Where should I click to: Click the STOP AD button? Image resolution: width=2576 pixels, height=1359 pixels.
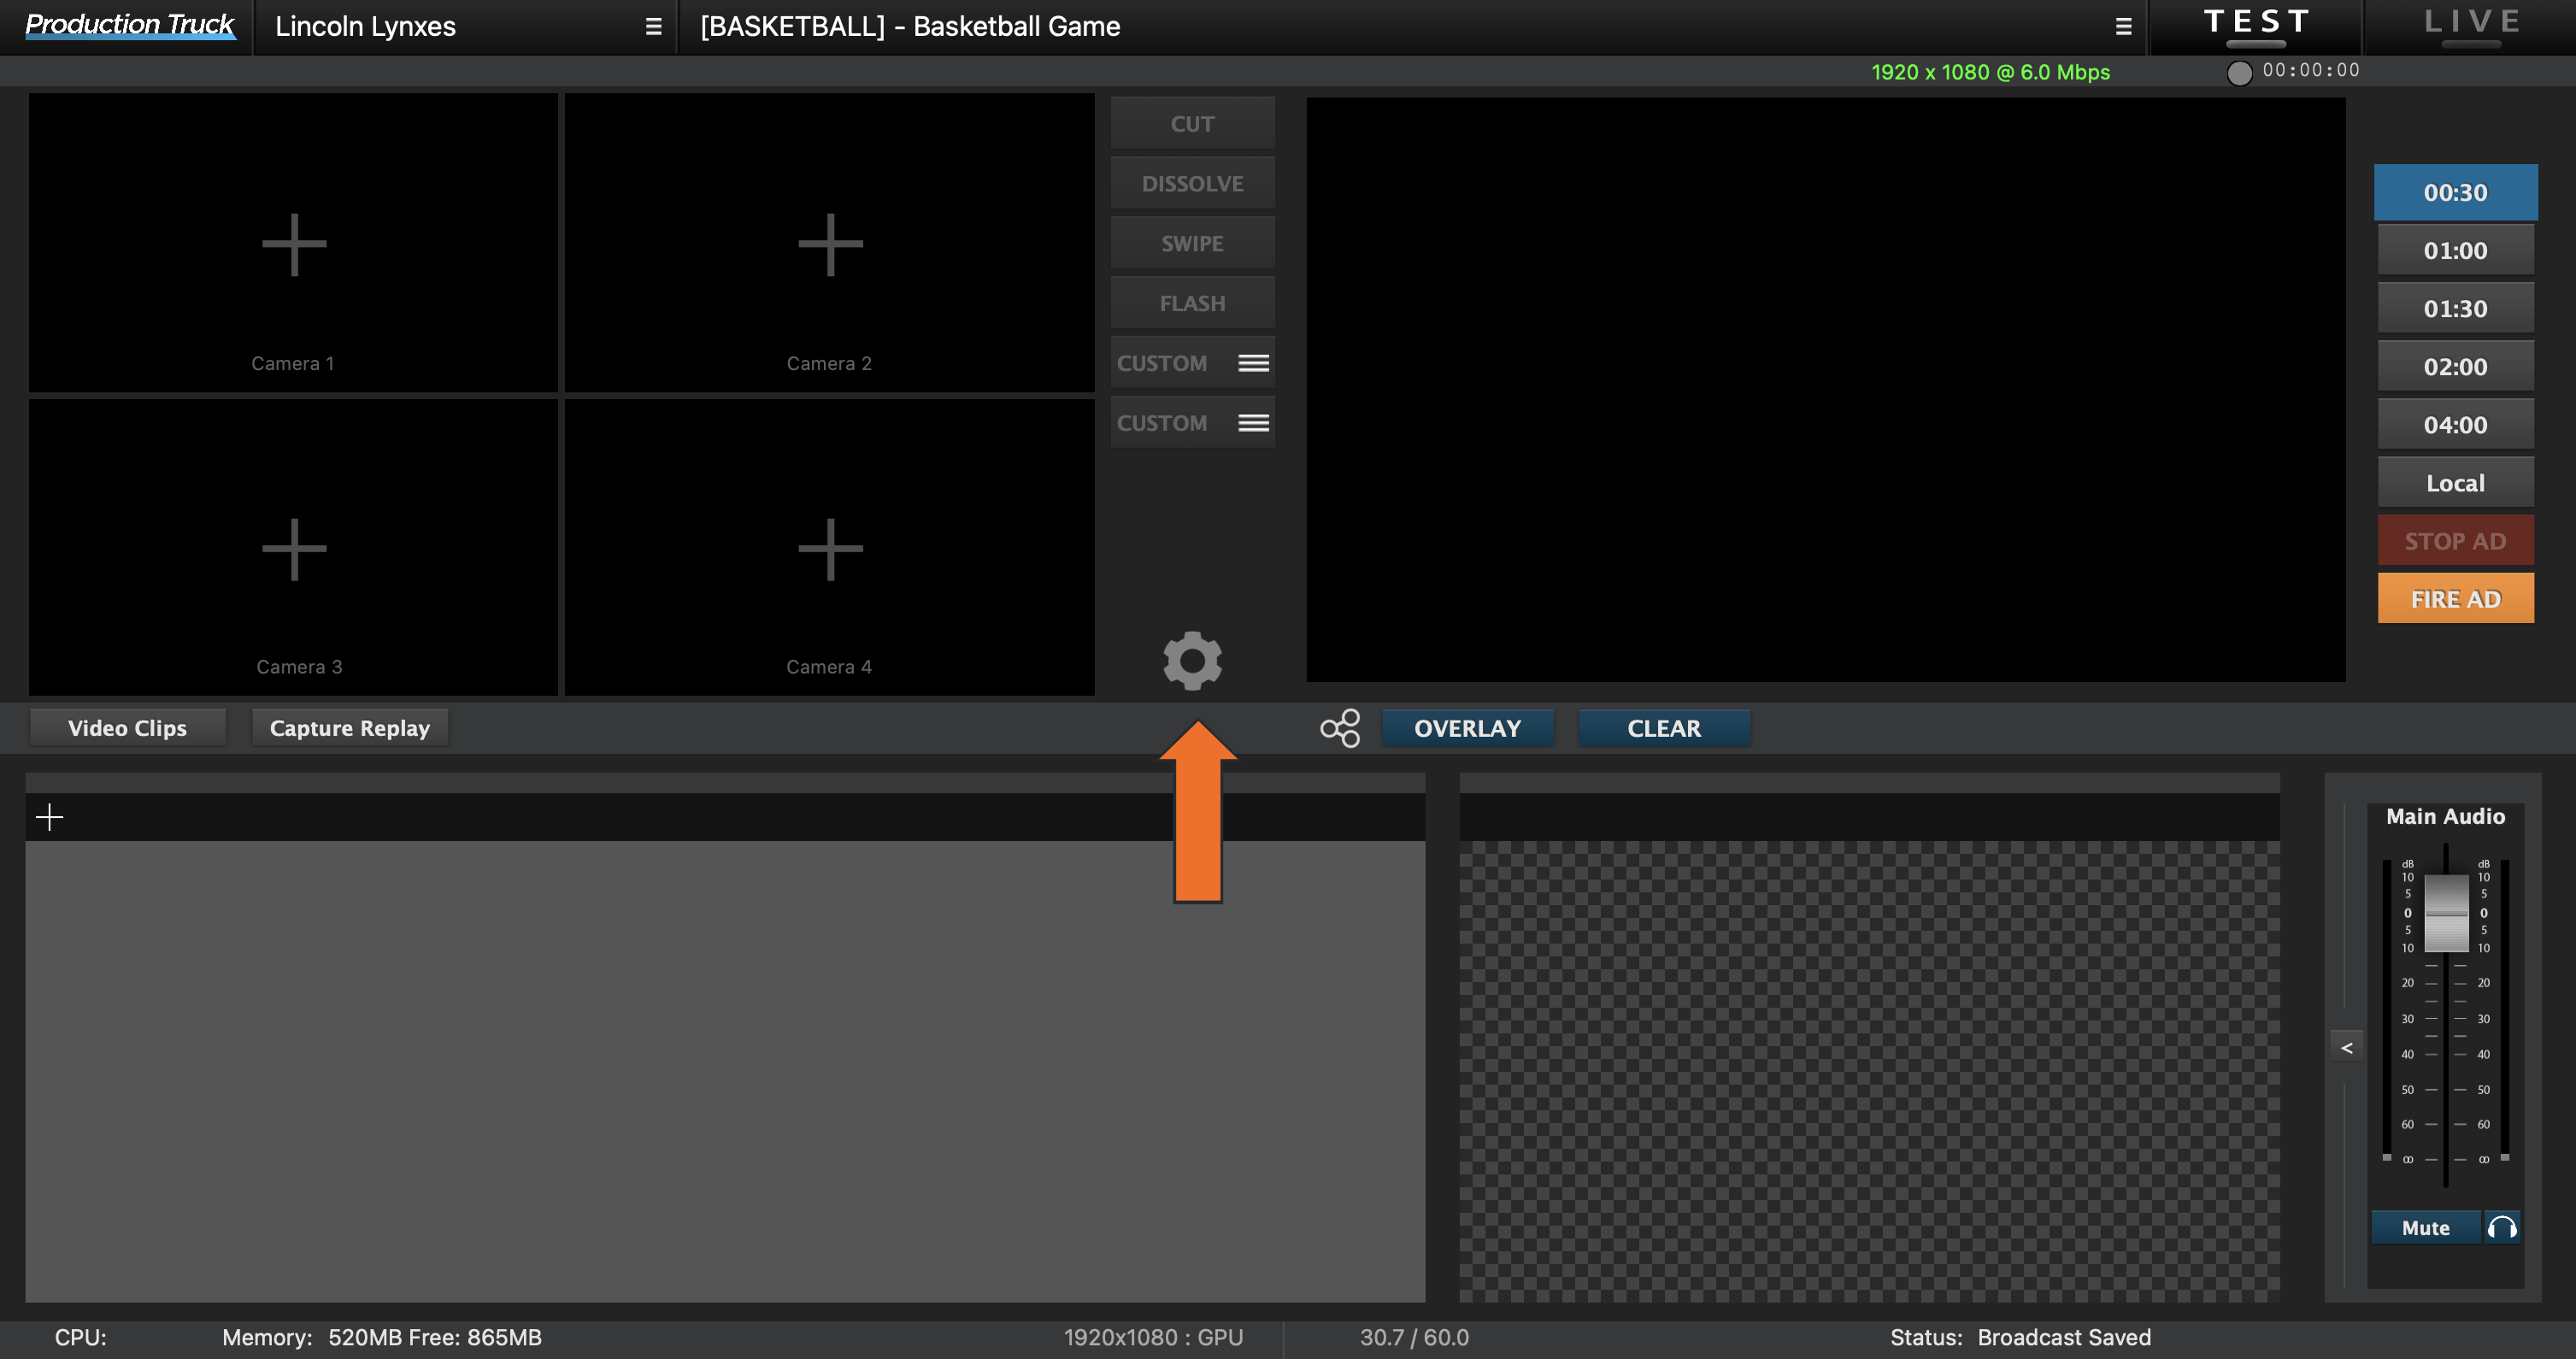[x=2455, y=540]
